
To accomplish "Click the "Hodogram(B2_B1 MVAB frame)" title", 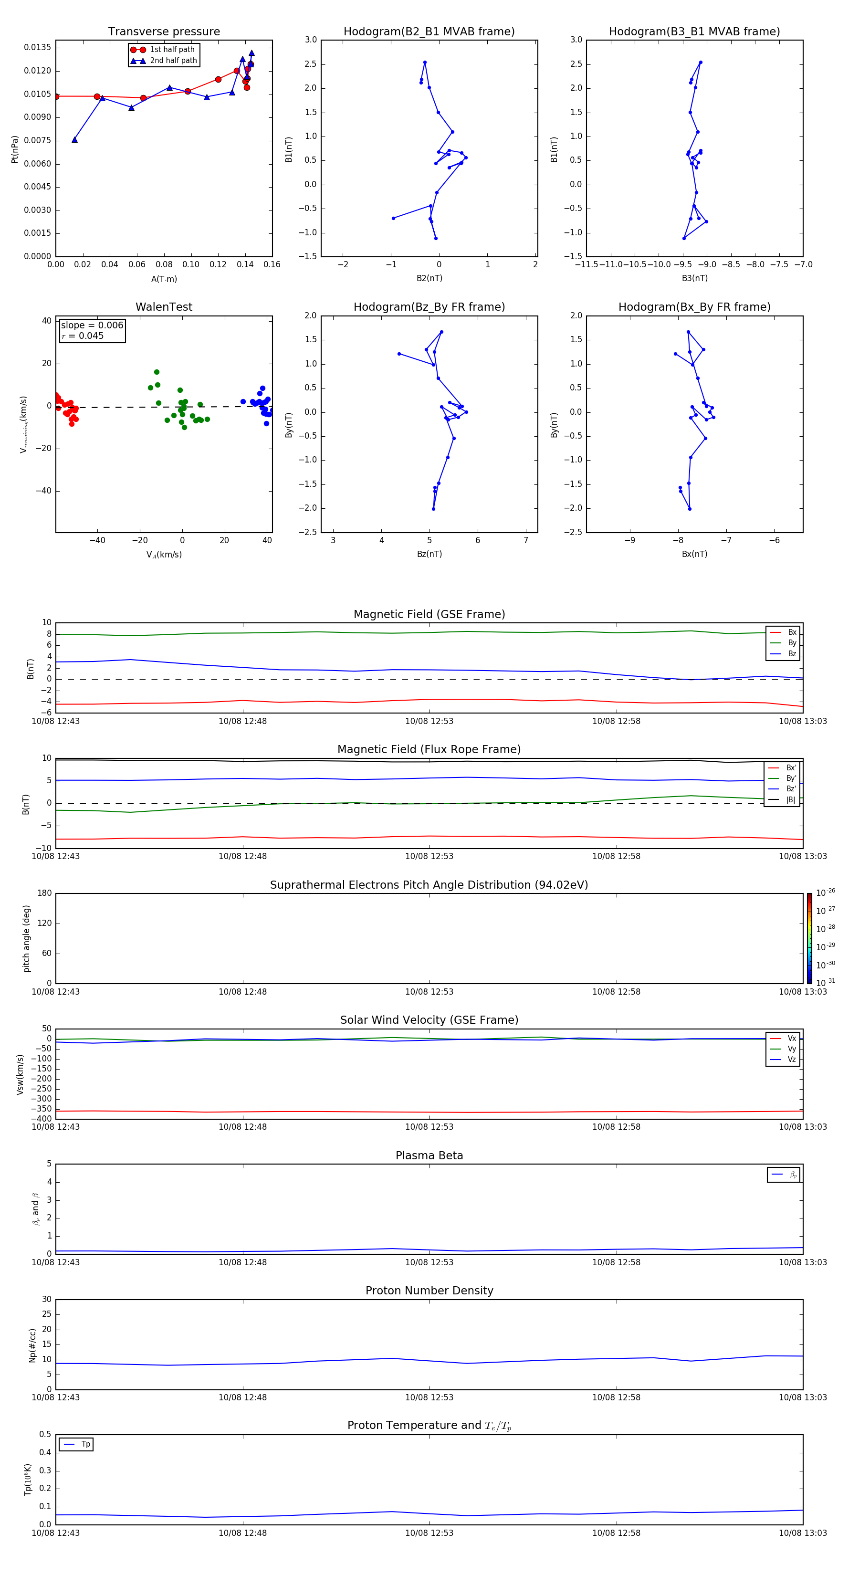I will (x=429, y=32).
